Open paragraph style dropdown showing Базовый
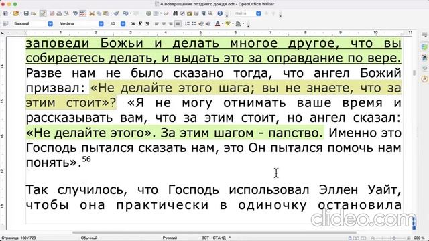The image size is (429, 241). click(50, 24)
